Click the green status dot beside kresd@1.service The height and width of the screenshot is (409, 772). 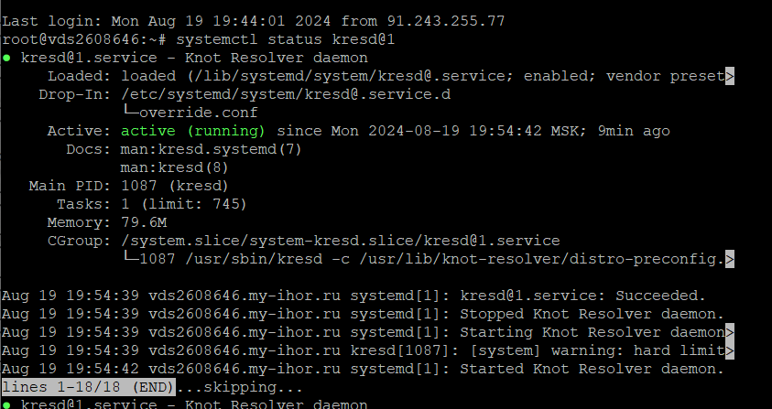click(6, 58)
